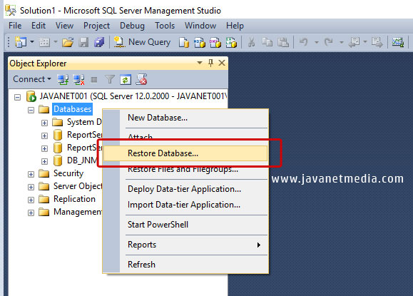Screen dimensions: 413x296
Task: Click the Analysis Services XMLA Query icon
Action: [231, 42]
